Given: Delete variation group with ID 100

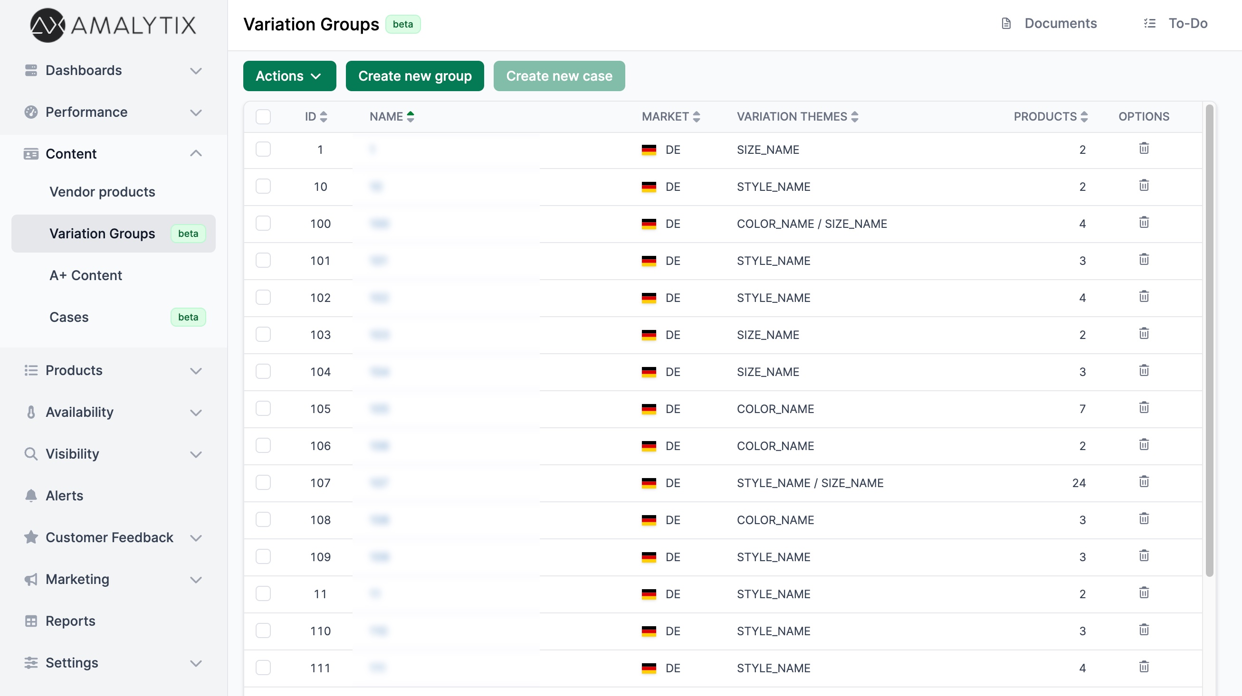Looking at the screenshot, I should pos(1144,223).
